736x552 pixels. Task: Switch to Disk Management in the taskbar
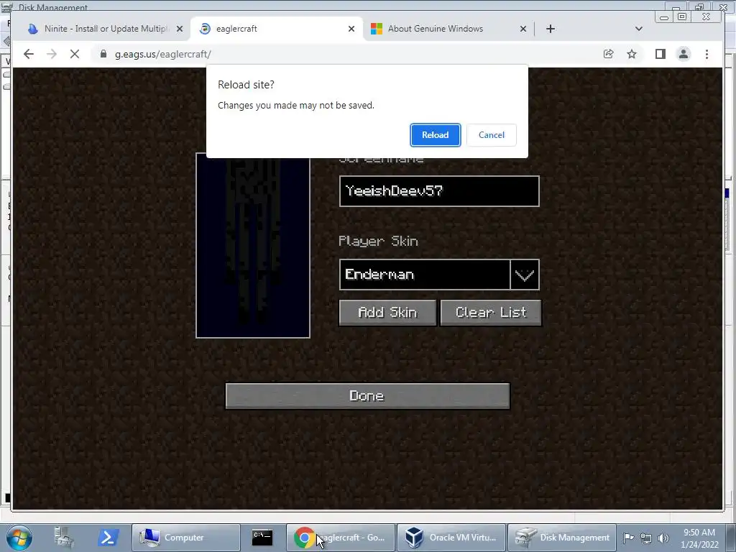coord(562,538)
